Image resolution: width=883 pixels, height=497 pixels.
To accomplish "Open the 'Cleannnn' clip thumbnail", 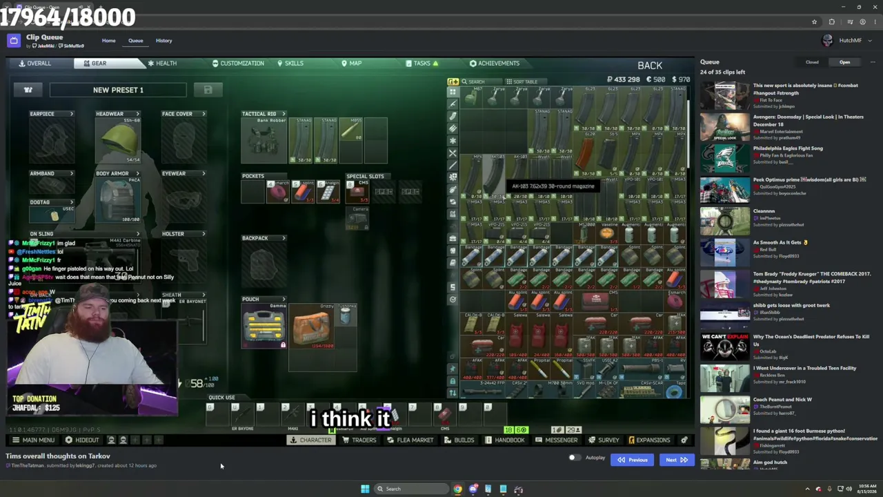I will pyautogui.click(x=724, y=222).
